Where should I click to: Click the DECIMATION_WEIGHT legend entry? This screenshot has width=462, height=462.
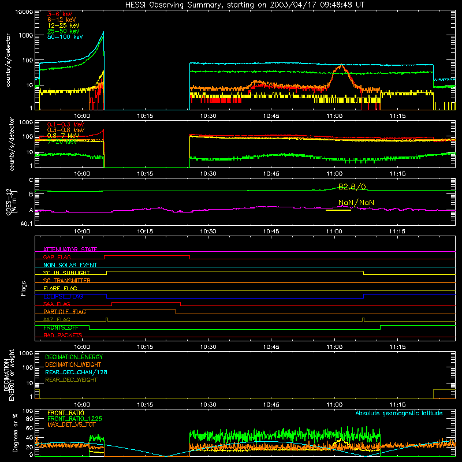tap(73, 364)
